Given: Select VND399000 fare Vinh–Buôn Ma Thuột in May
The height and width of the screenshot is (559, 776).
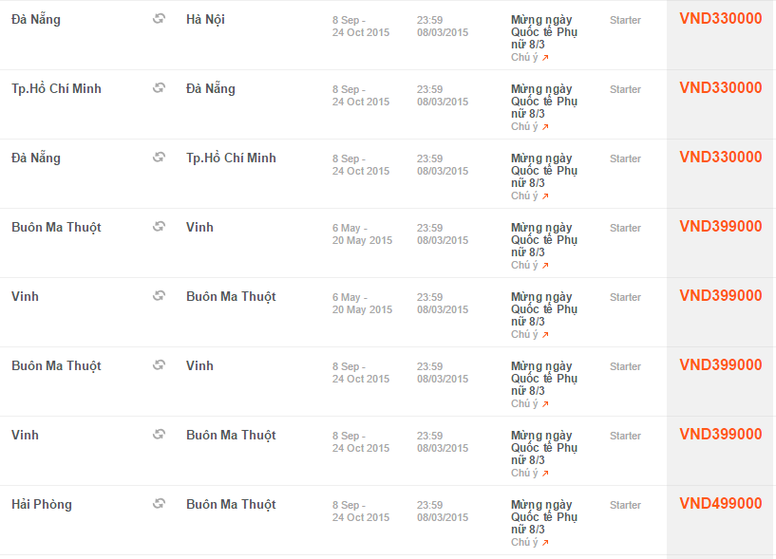Looking at the screenshot, I should 721,295.
